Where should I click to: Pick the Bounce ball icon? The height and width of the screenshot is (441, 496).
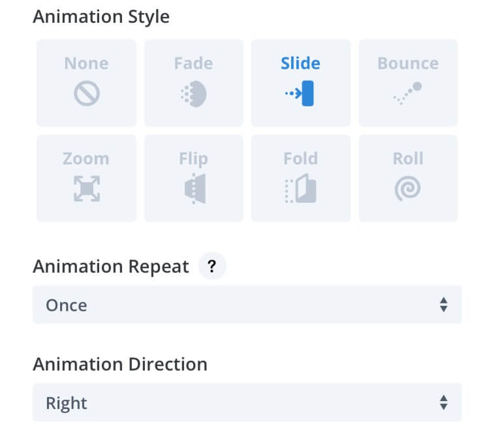(408, 93)
